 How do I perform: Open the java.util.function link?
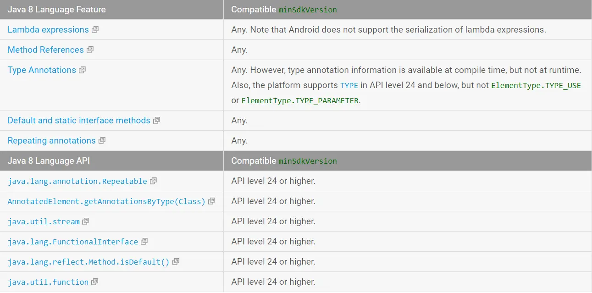click(x=48, y=282)
